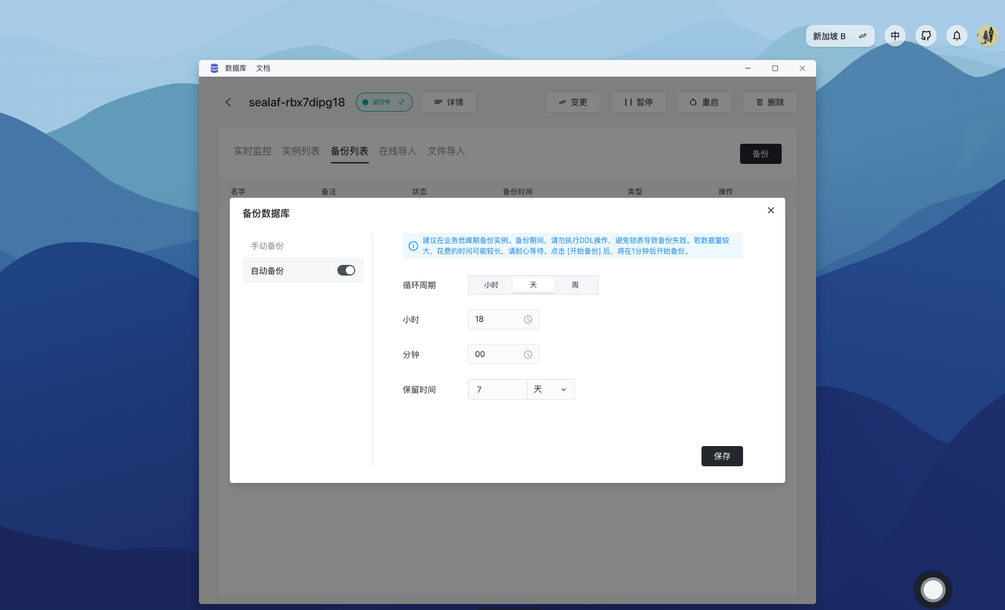The height and width of the screenshot is (610, 1005).
Task: Click the 分钟 field label
Action: [411, 355]
